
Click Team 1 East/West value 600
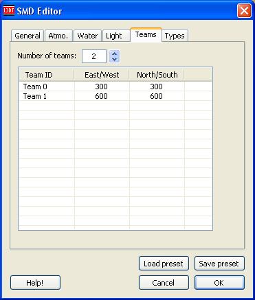(101, 96)
